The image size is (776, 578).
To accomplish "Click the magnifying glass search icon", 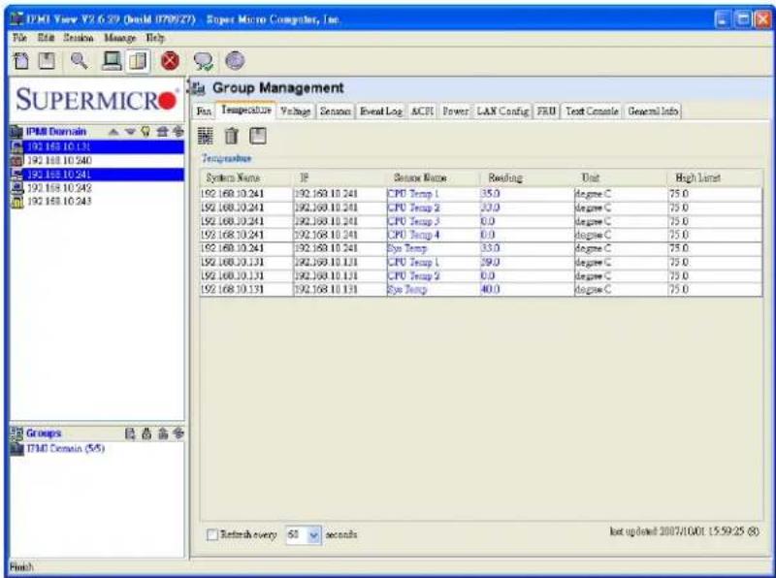I will click(80, 61).
